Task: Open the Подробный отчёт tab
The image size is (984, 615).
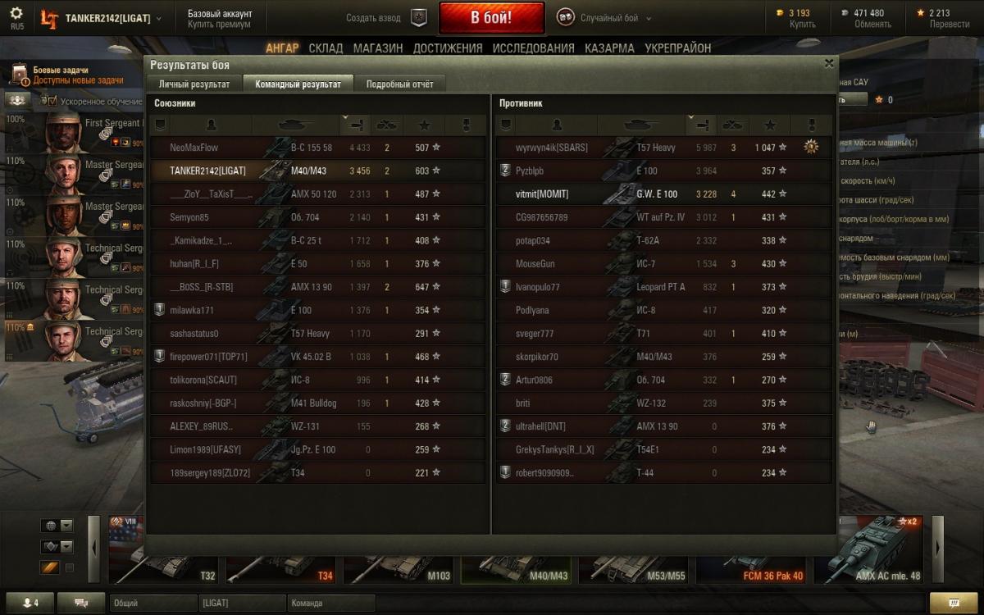Action: 400,84
